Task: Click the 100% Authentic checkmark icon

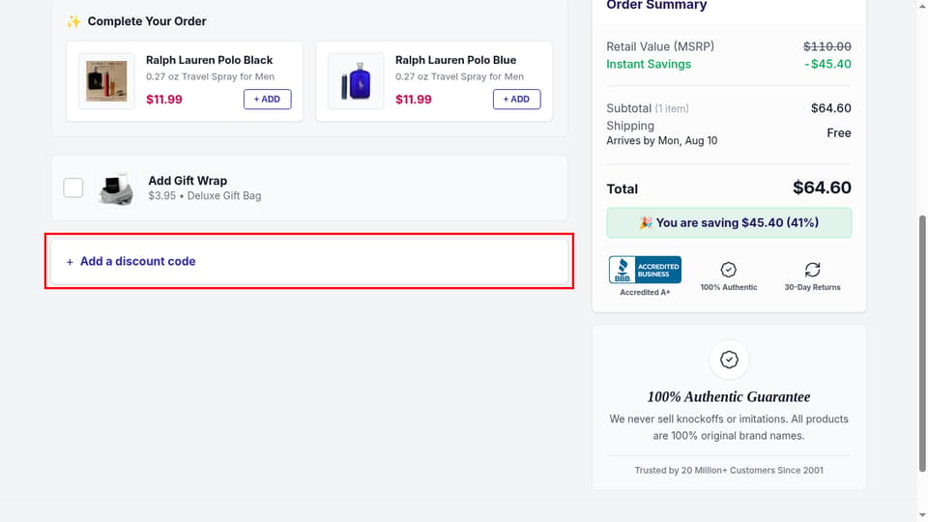Action: (729, 270)
